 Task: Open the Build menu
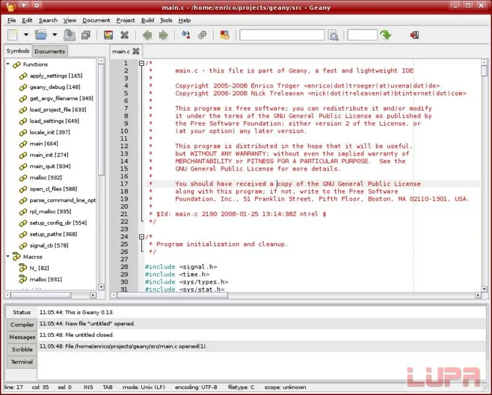148,20
